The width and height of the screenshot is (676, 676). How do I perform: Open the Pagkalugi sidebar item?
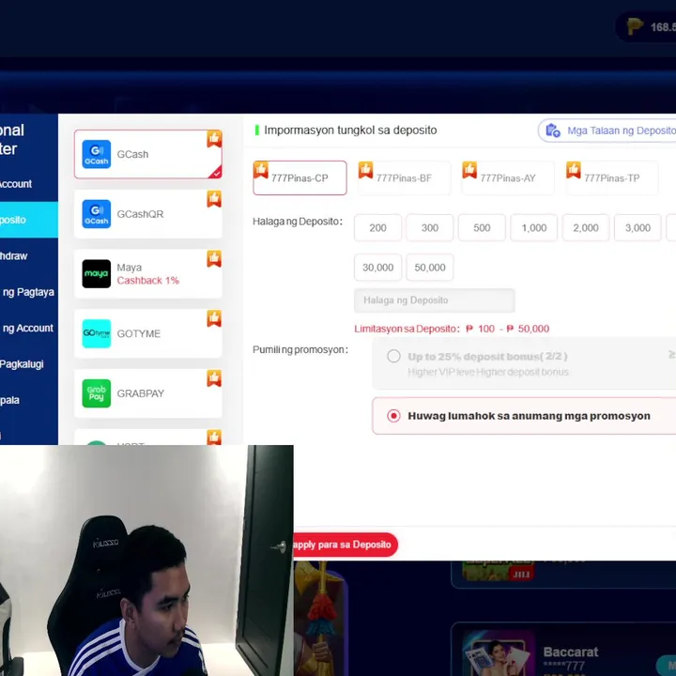coord(29,364)
